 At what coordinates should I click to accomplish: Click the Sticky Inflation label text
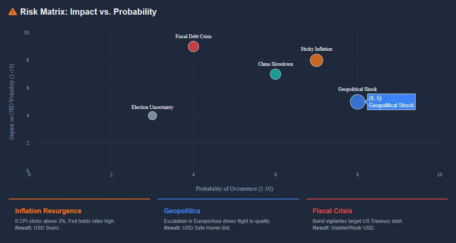tap(316, 49)
